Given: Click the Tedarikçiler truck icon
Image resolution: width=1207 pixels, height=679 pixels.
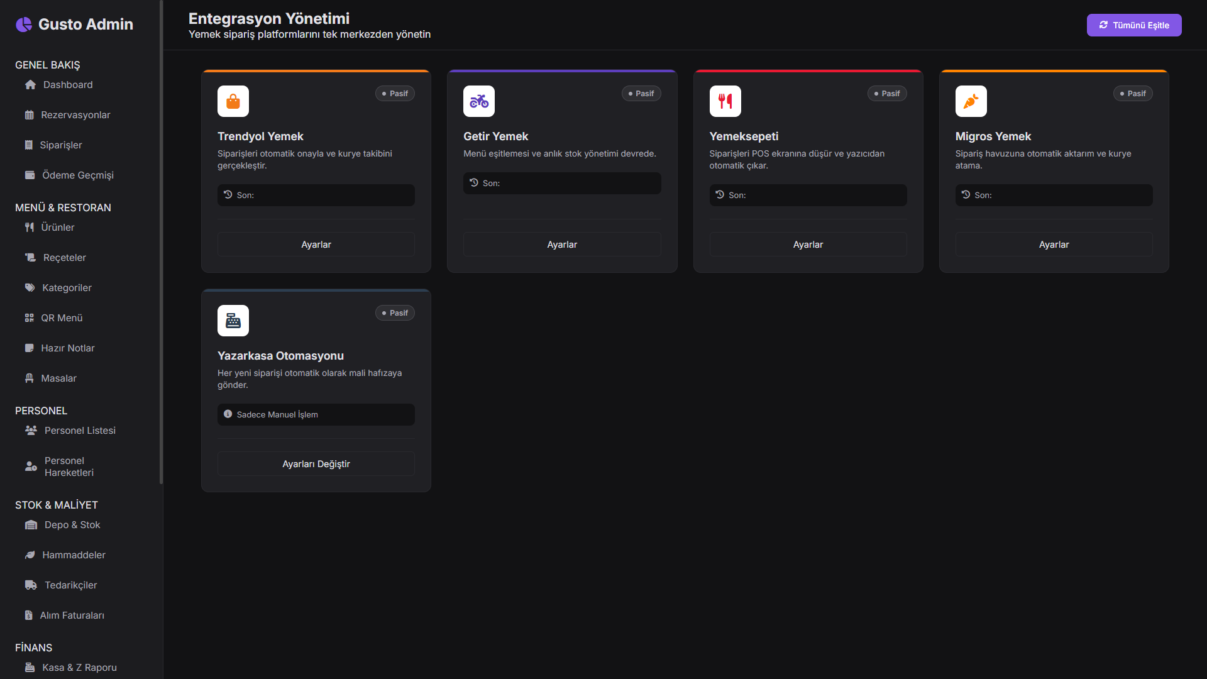Looking at the screenshot, I should (31, 585).
